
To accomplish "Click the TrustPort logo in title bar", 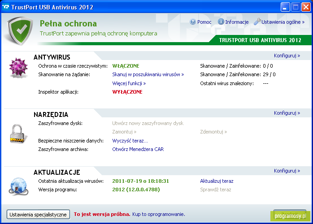I will [5, 7].
